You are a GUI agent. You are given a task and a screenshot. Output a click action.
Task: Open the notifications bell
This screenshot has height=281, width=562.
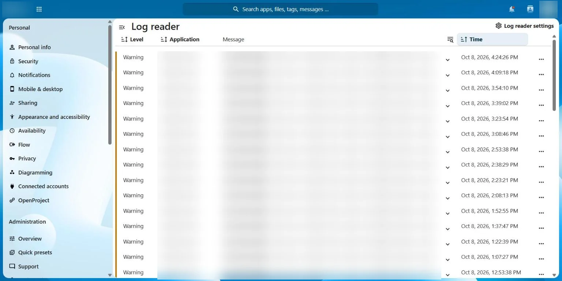tap(512, 9)
